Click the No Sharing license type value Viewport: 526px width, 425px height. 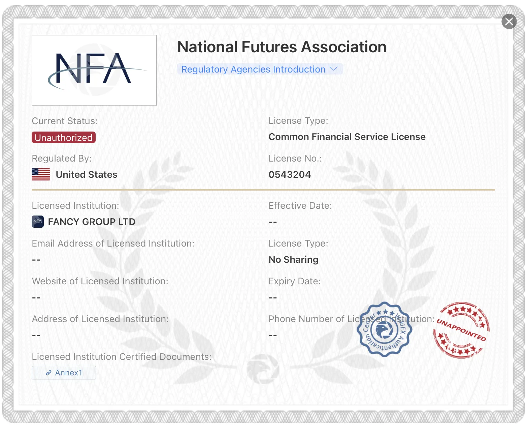click(293, 259)
